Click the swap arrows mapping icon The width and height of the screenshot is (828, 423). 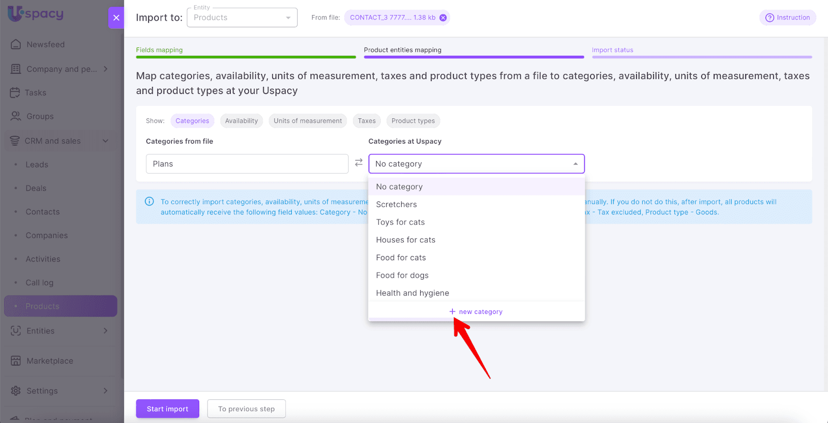(x=359, y=163)
